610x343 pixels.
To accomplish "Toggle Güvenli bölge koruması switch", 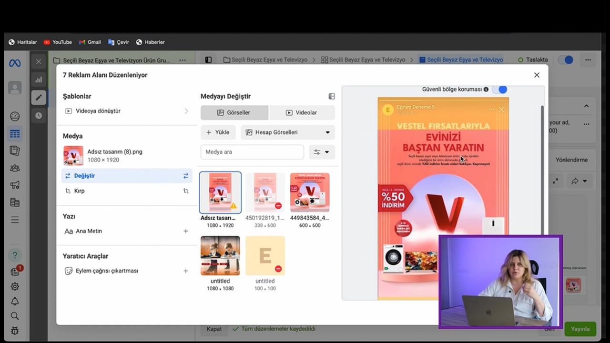I will (499, 89).
